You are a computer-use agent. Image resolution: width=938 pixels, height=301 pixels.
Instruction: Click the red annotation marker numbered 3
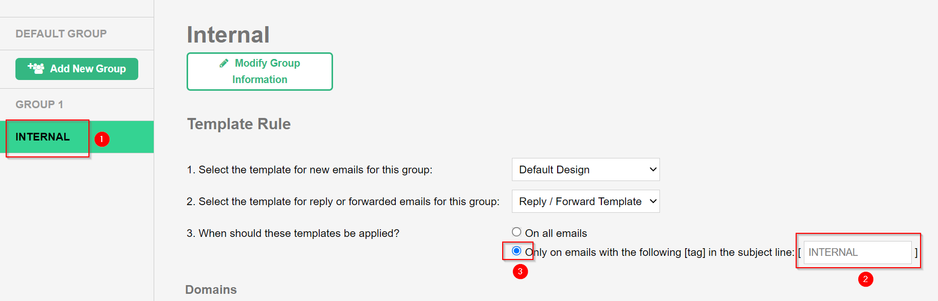pos(520,271)
